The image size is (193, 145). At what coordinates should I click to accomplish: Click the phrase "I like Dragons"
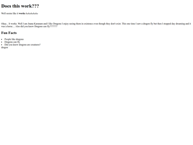54,24
